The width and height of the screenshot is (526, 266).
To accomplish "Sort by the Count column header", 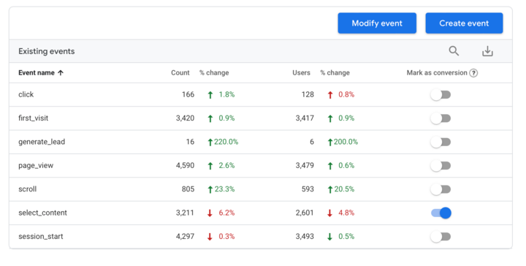I will click(x=180, y=73).
